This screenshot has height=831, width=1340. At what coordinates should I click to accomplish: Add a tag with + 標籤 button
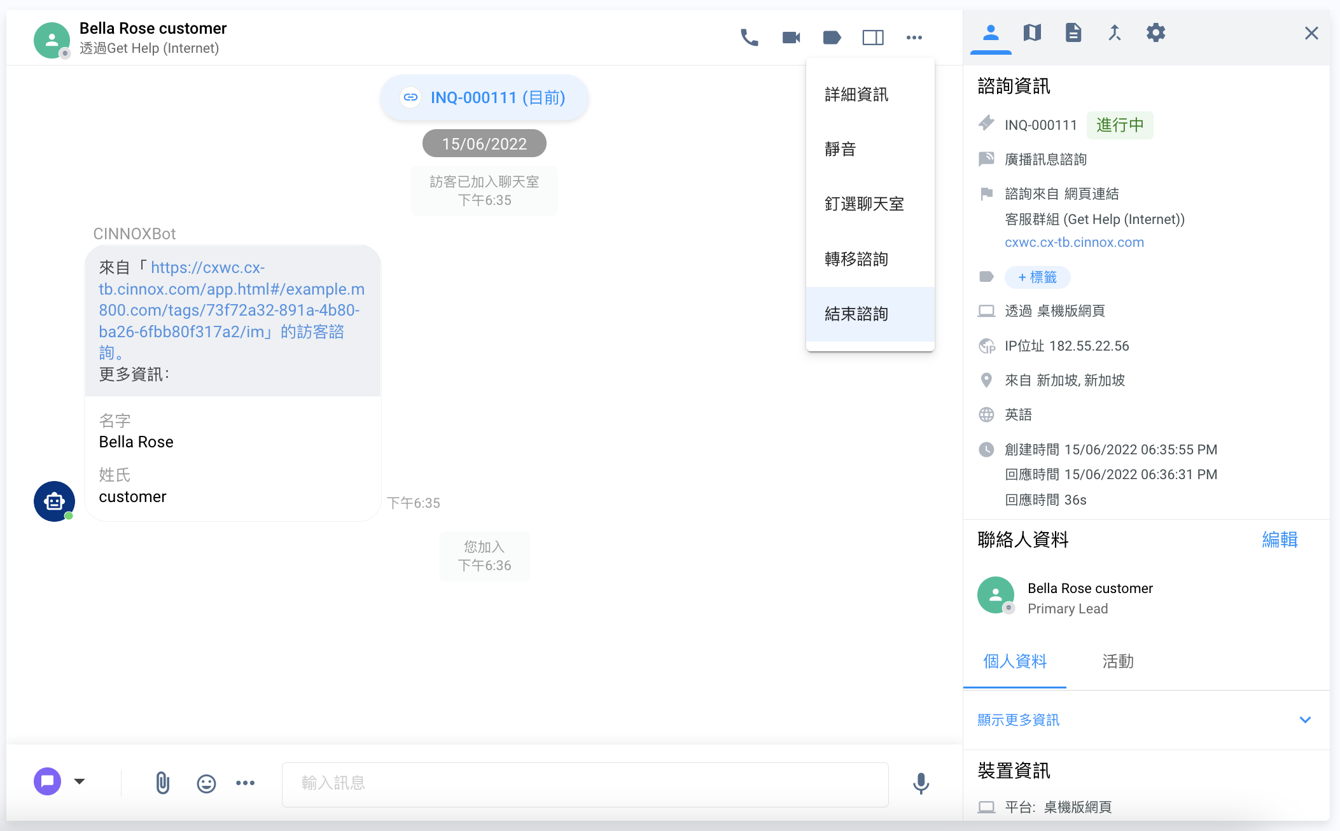(1037, 277)
